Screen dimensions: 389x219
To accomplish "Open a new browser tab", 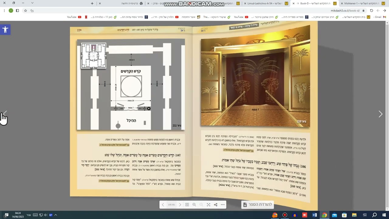I will click(x=92, y=3).
